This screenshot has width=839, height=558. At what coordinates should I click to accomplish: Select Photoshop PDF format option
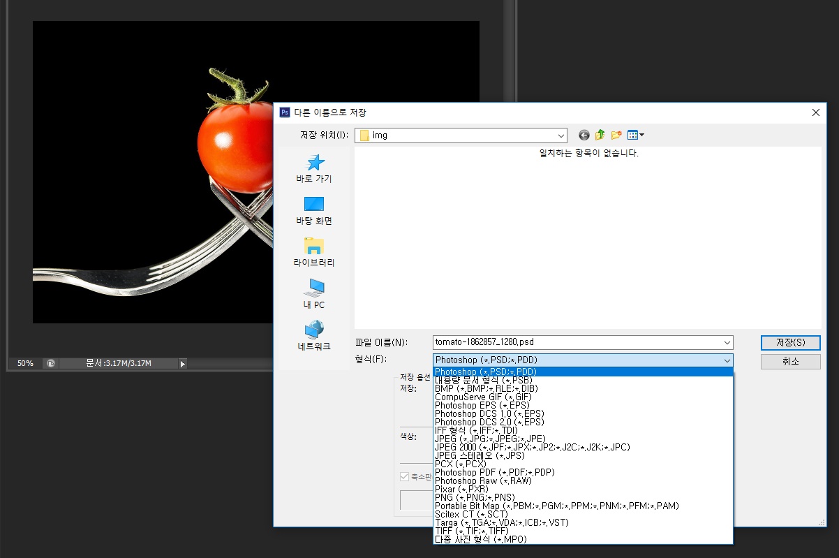point(494,472)
